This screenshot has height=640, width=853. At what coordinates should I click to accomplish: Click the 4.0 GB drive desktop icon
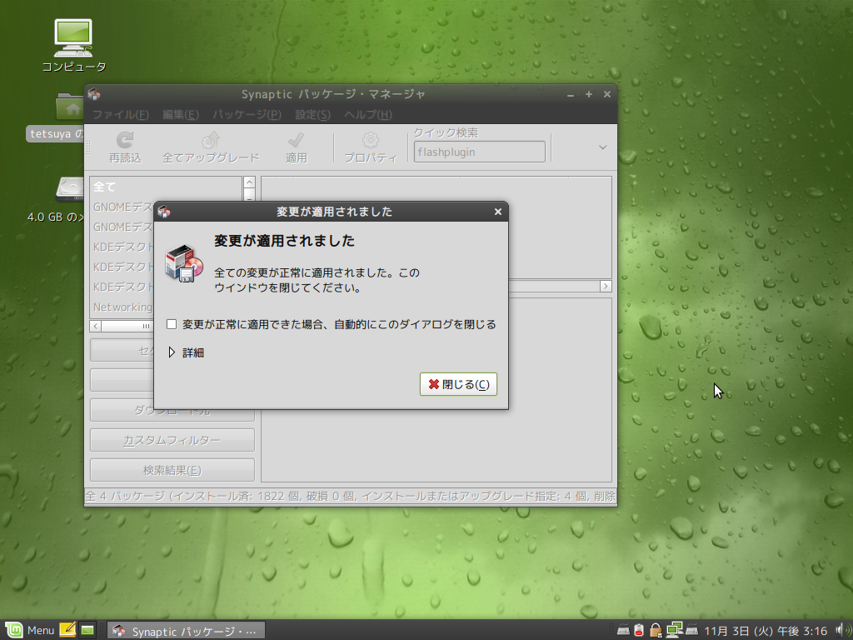coord(70,189)
